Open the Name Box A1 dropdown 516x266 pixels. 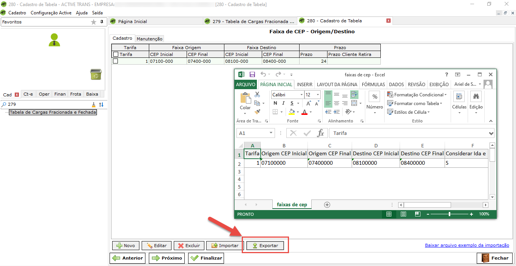(x=271, y=133)
